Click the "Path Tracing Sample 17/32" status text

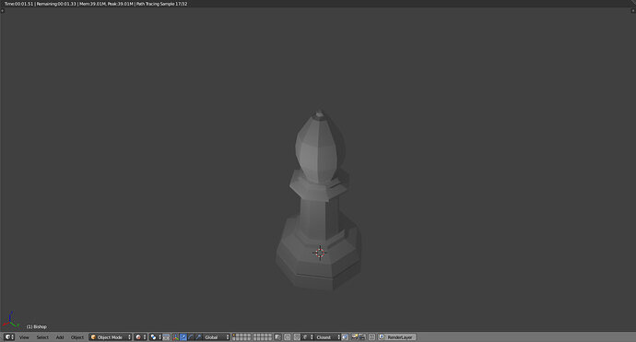point(161,4)
